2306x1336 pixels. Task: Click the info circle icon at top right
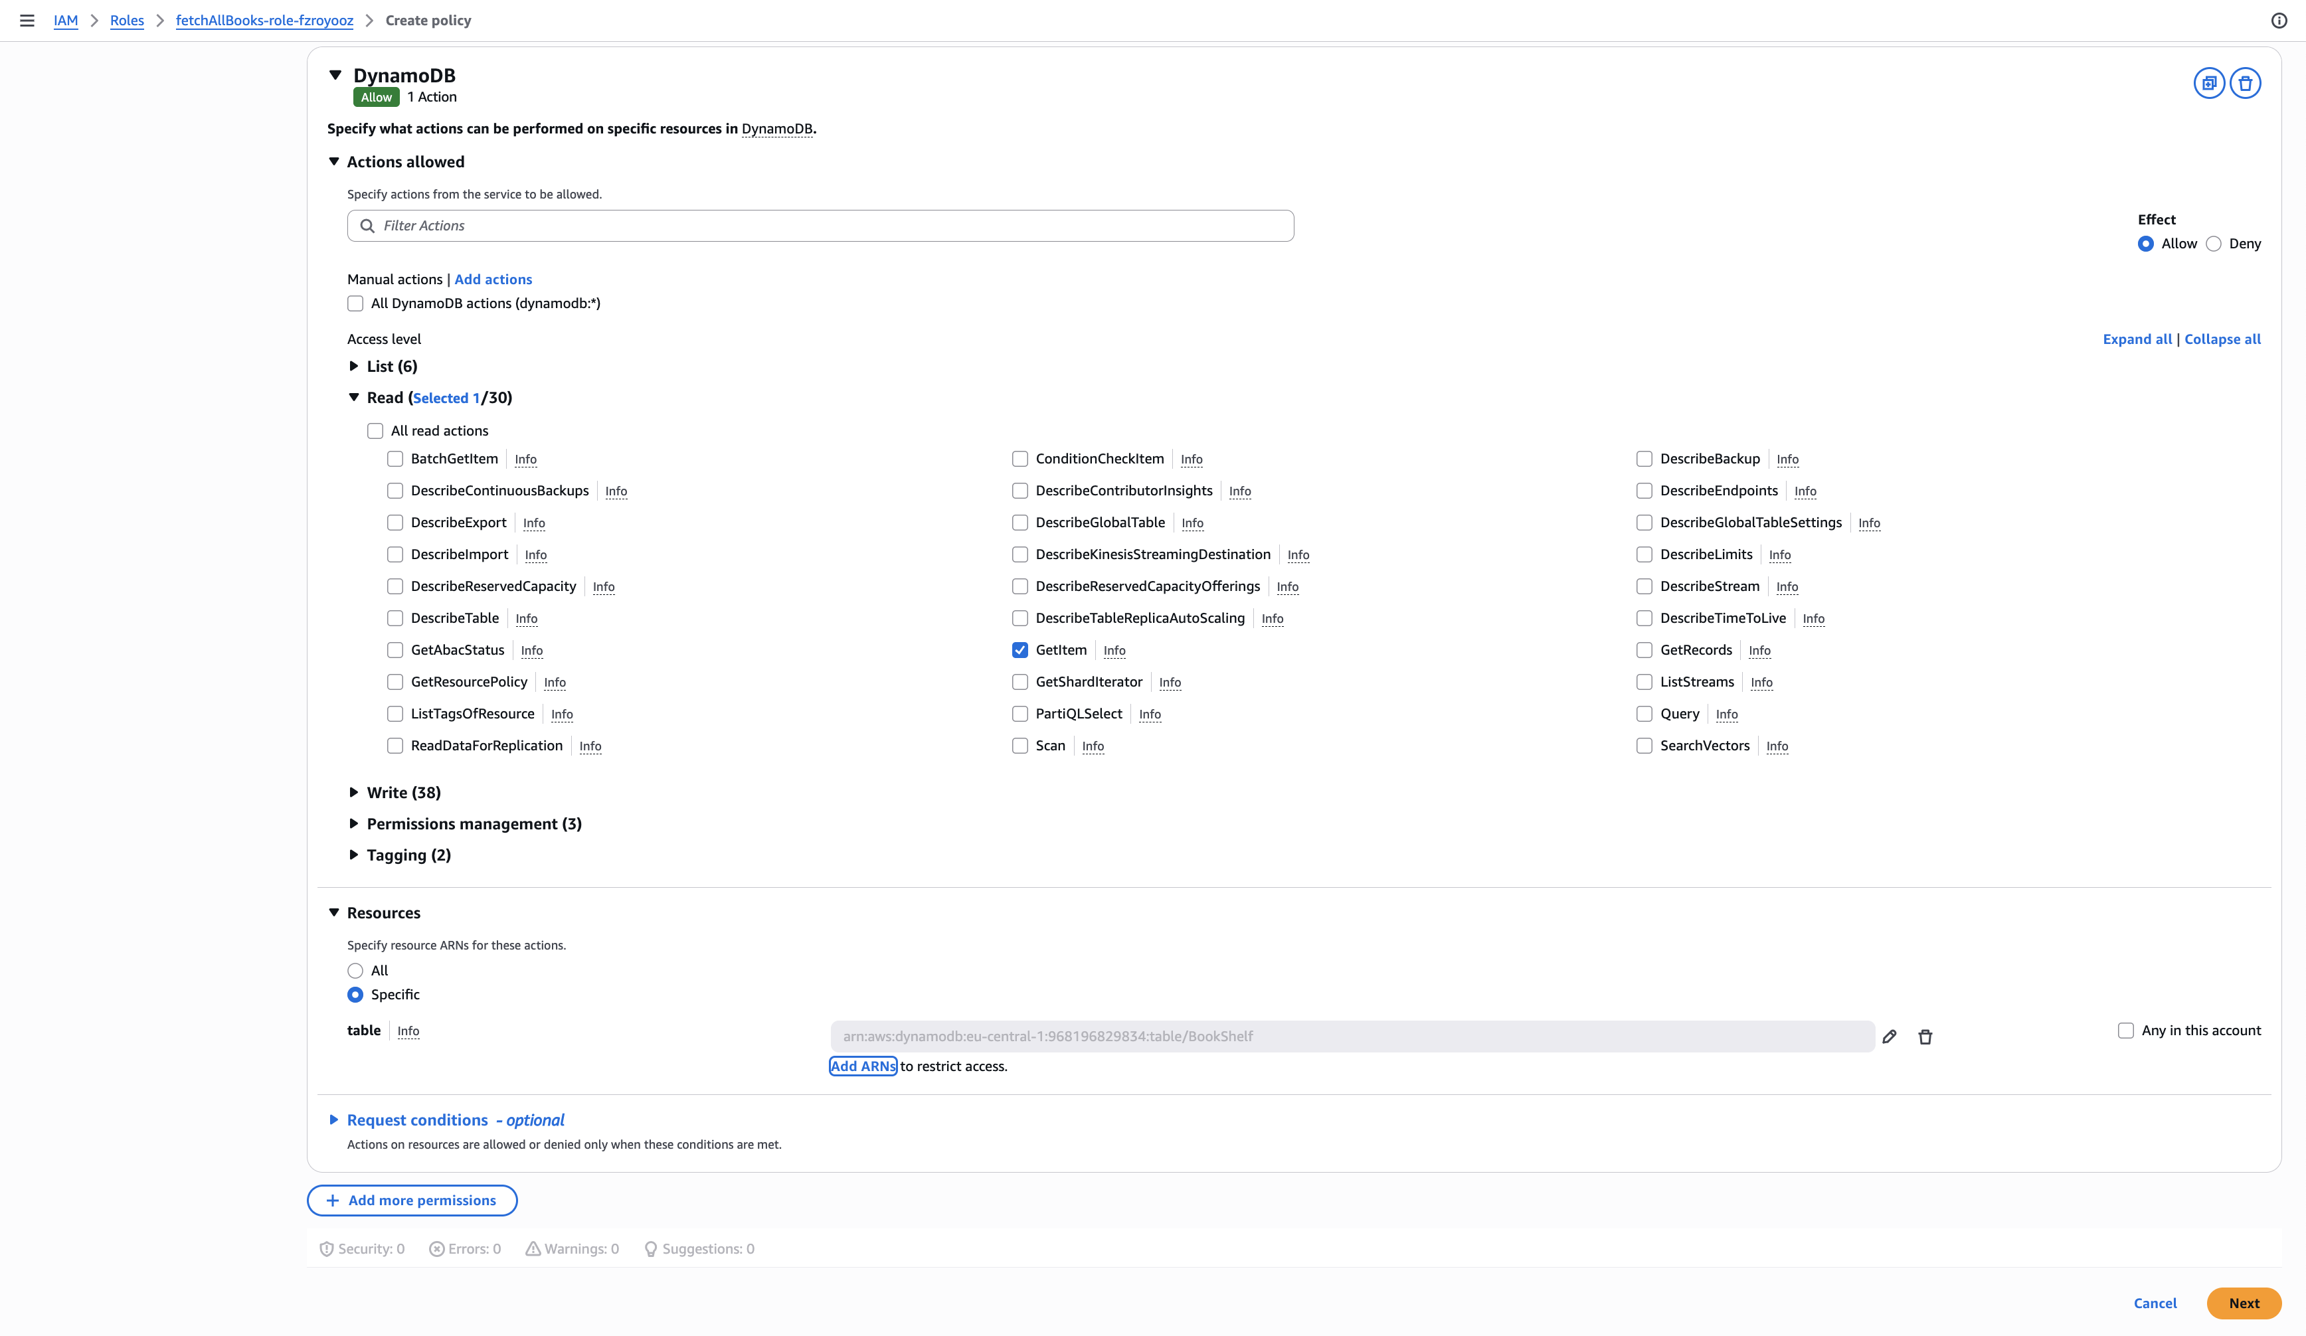(2279, 20)
